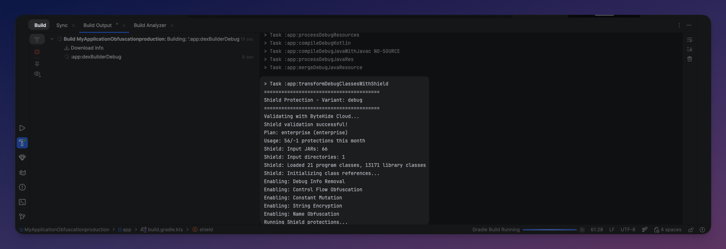Click the scroll to end icon
726x249 pixels.
[690, 49]
